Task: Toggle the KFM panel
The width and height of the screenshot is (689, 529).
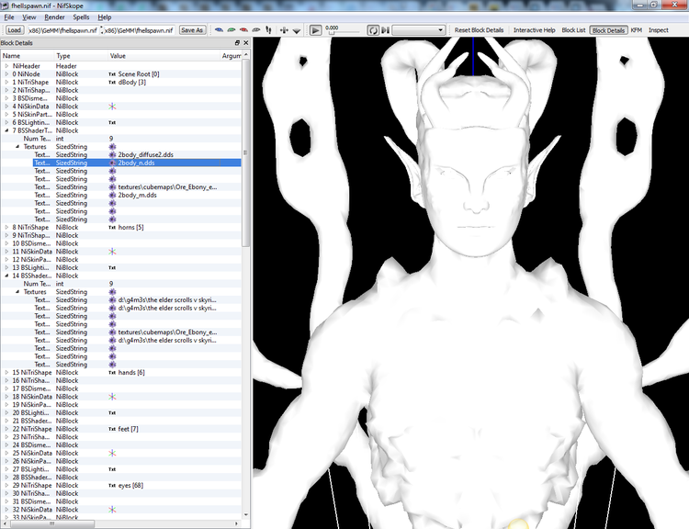Action: tap(637, 30)
